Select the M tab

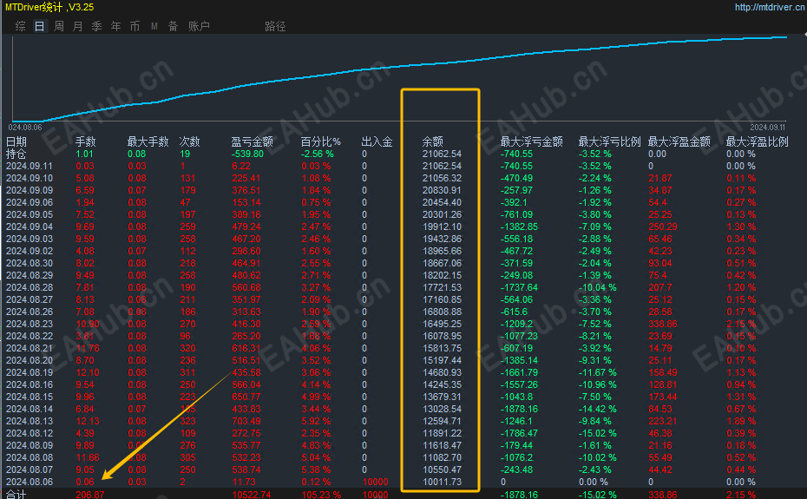(x=154, y=26)
